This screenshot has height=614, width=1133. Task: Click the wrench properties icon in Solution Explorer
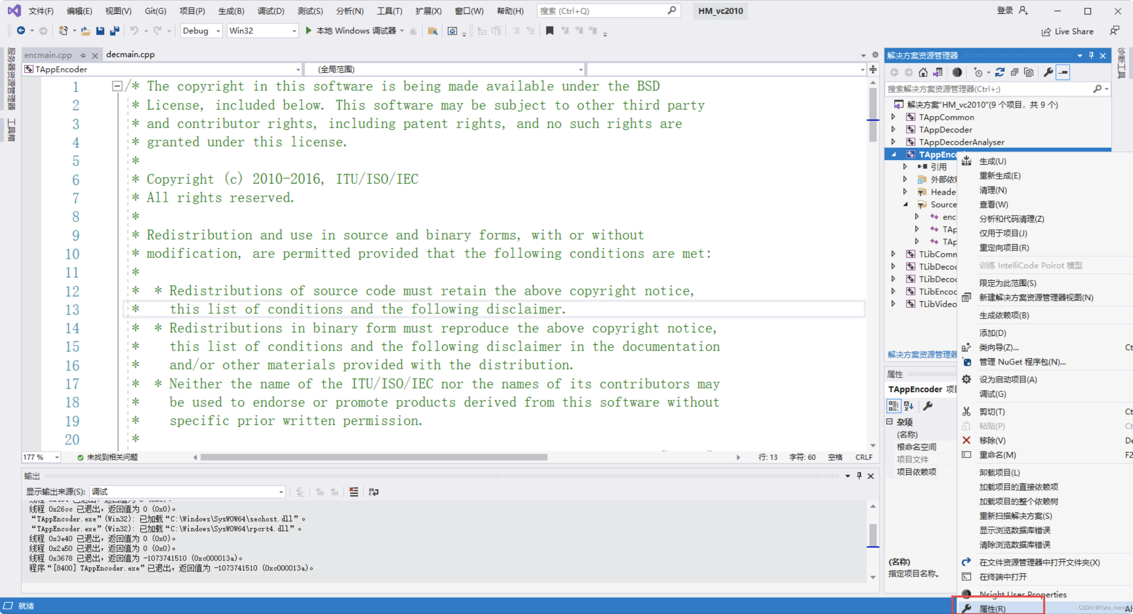1048,72
